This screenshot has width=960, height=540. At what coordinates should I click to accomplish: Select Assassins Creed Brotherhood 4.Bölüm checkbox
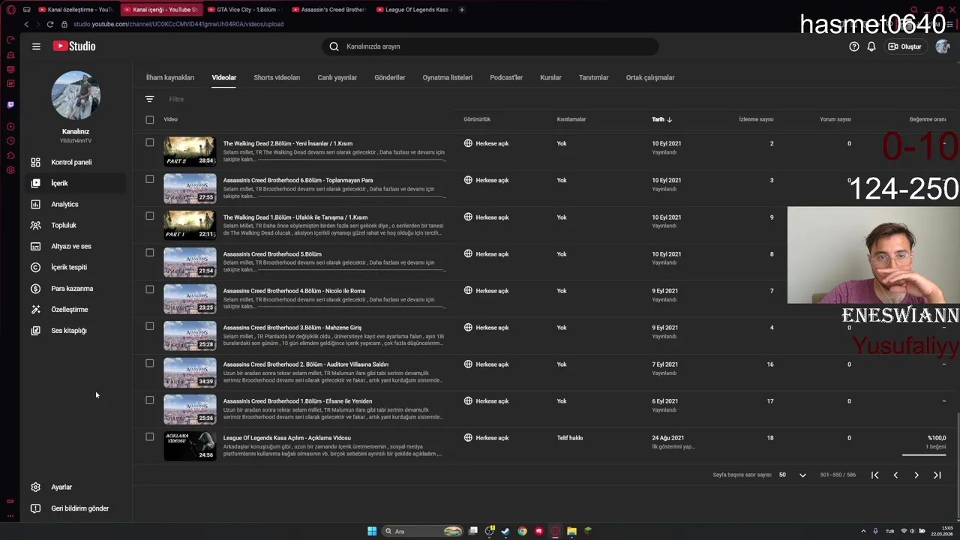(150, 289)
